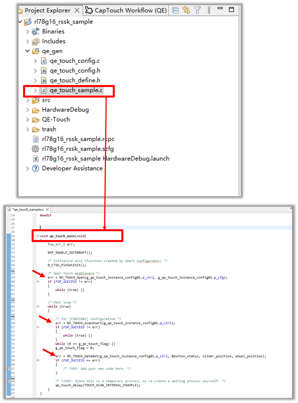
Task: Toggle Link with Editor icon
Action: pos(186,10)
